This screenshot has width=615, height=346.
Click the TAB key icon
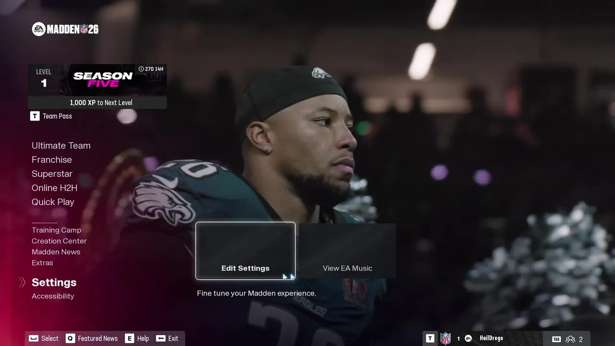coord(556,339)
